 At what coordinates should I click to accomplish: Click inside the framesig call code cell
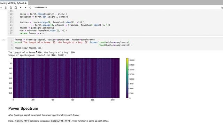tap(115, 44)
